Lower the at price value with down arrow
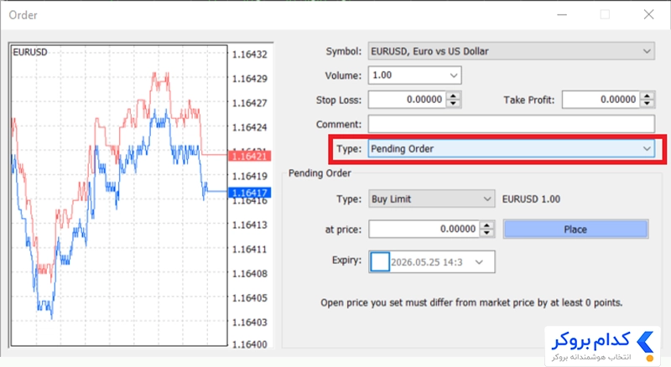This screenshot has height=367, width=671. click(486, 233)
